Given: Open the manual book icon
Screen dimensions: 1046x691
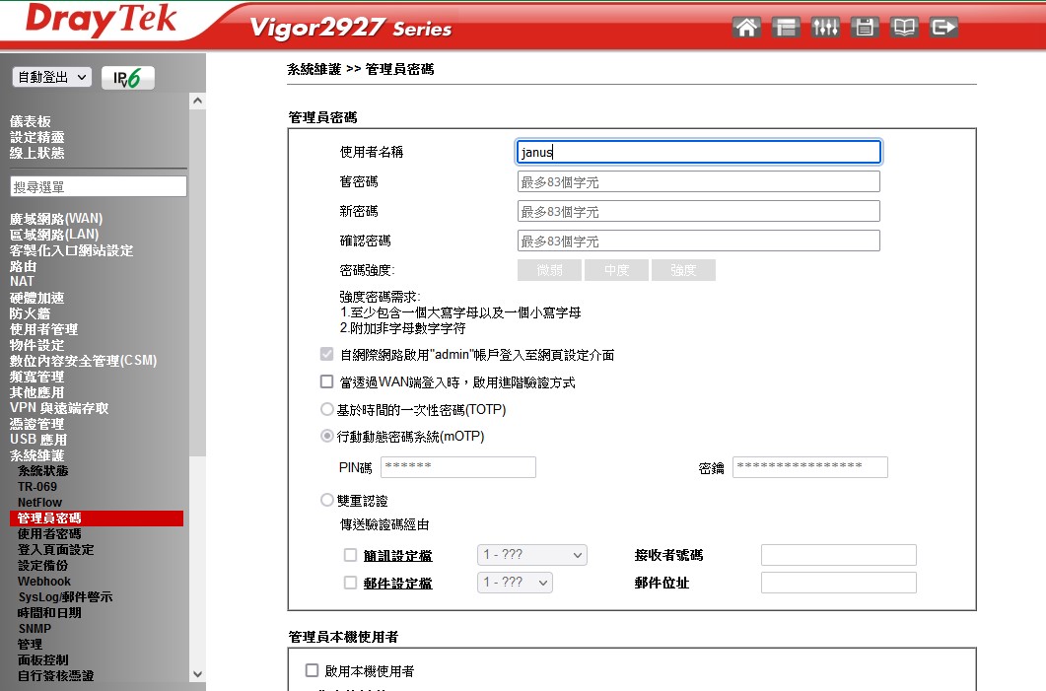Looking at the screenshot, I should click(903, 28).
